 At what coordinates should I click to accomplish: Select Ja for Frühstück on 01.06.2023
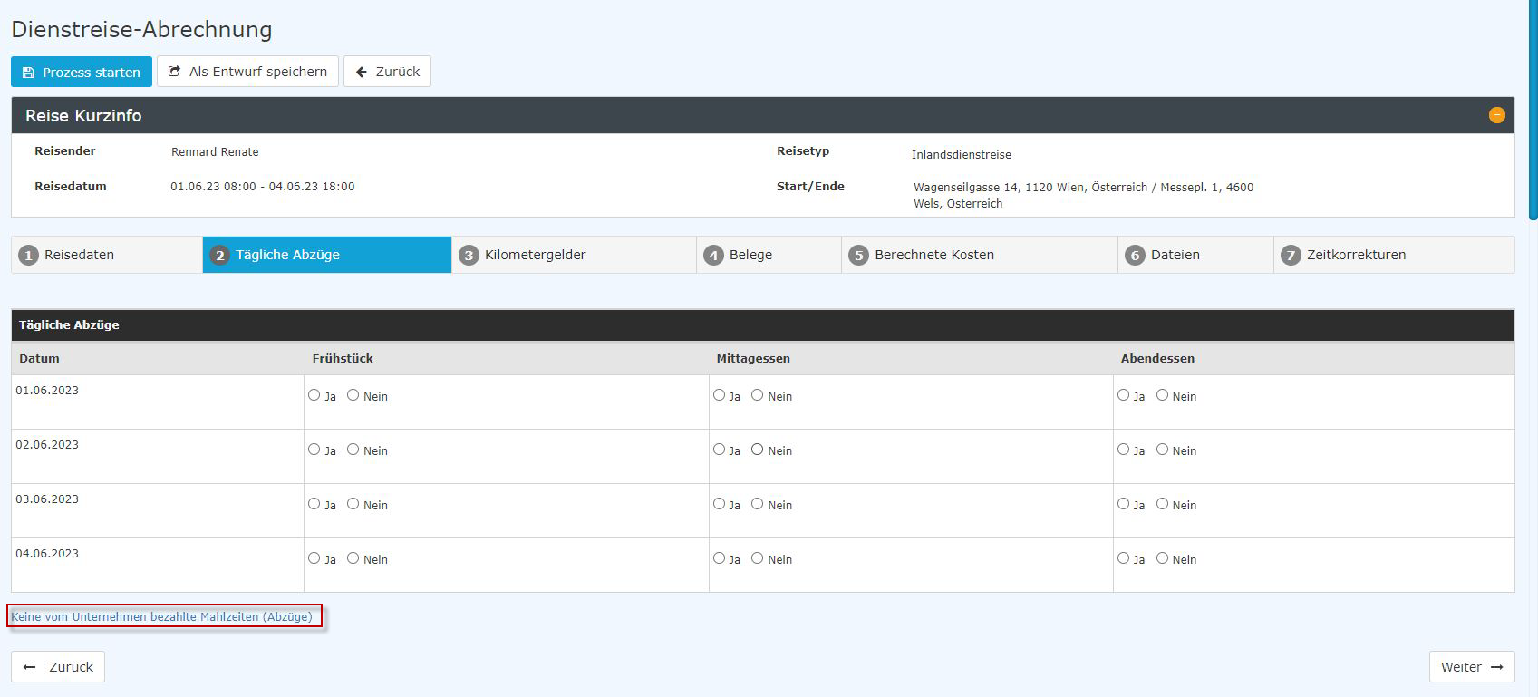click(314, 395)
